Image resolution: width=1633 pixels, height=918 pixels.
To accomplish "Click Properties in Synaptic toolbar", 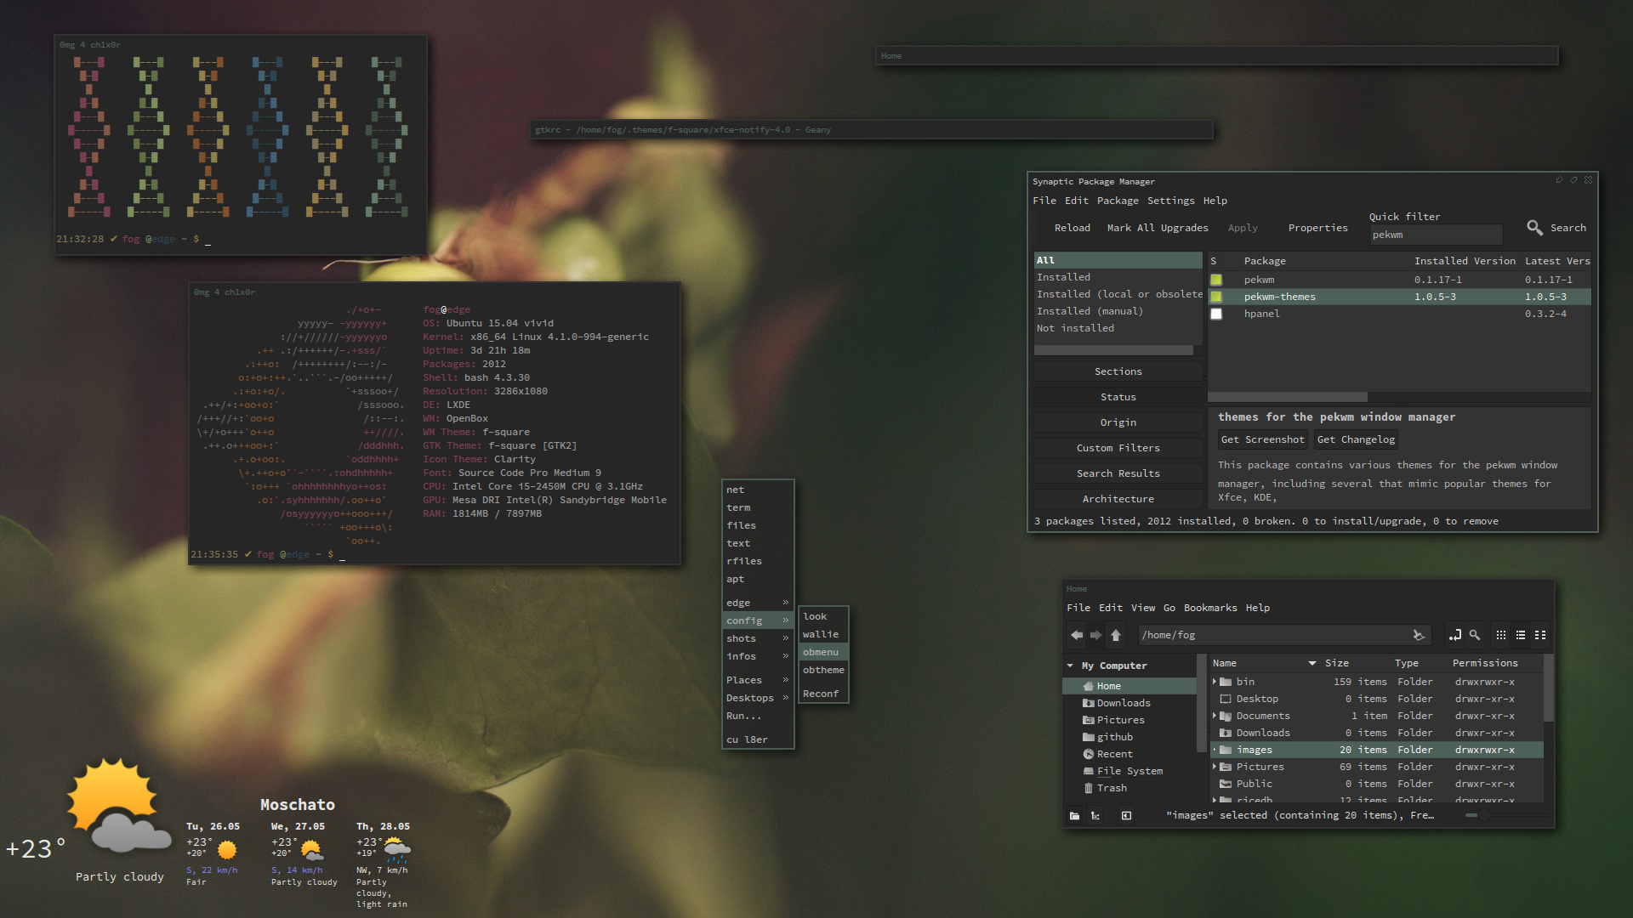I will point(1317,228).
